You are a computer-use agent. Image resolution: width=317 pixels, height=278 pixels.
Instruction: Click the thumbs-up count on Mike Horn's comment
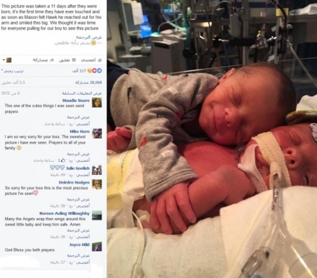click(61, 160)
